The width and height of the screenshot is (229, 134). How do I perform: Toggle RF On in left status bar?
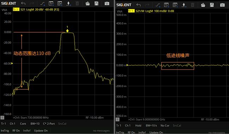[16, 130]
